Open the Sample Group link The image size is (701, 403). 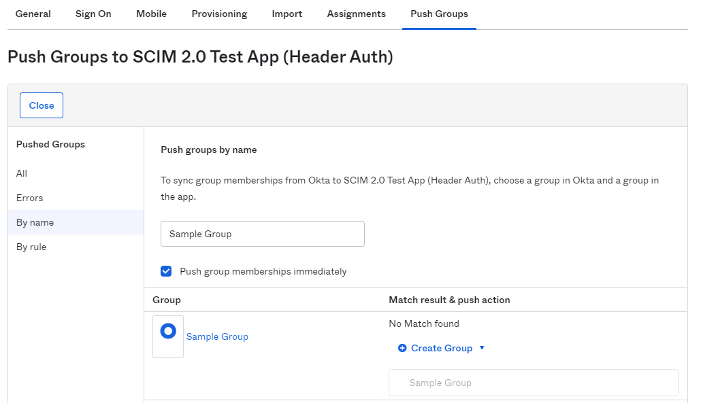click(x=217, y=336)
